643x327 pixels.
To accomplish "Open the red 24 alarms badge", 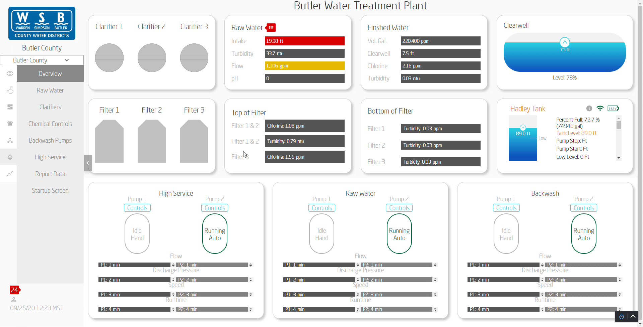I will click(x=15, y=290).
